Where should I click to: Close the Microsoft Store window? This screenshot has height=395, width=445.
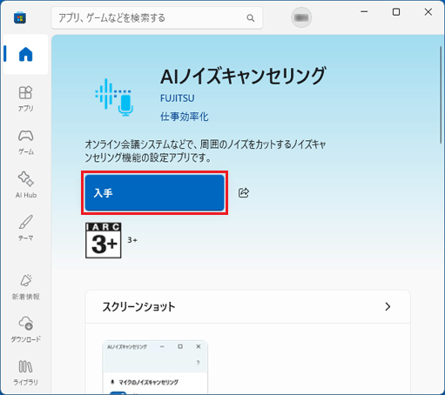click(428, 12)
